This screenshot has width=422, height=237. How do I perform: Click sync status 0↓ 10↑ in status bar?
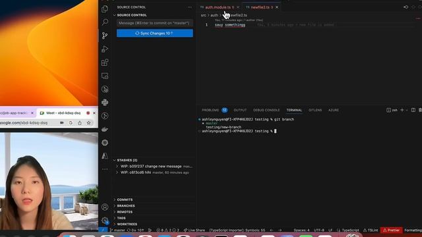[136, 230]
